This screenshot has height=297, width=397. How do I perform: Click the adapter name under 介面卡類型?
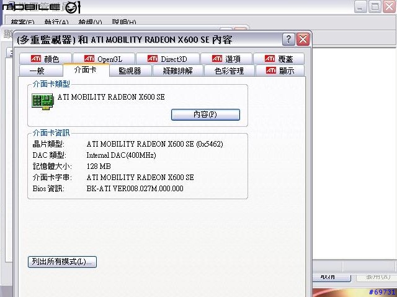[x=111, y=97]
